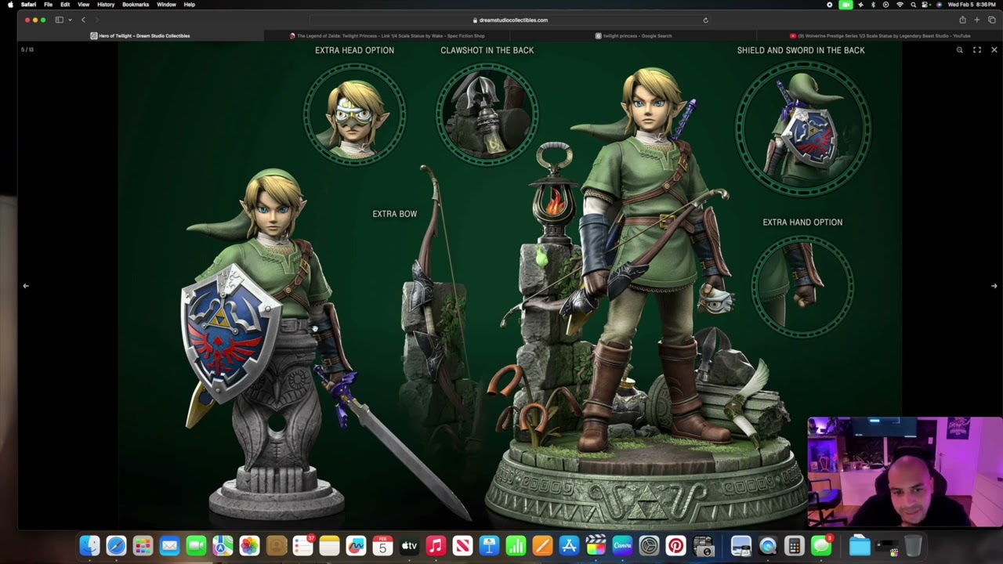Switch to Hero of Twilight – Dream Studio Collectibles tab
This screenshot has height=564, width=1003.
pos(139,36)
